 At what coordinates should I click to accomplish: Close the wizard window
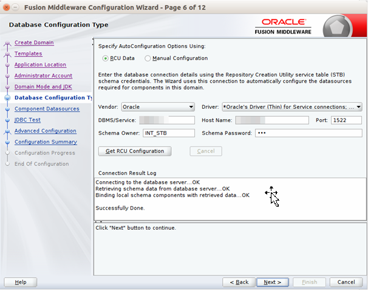click(x=7, y=7)
